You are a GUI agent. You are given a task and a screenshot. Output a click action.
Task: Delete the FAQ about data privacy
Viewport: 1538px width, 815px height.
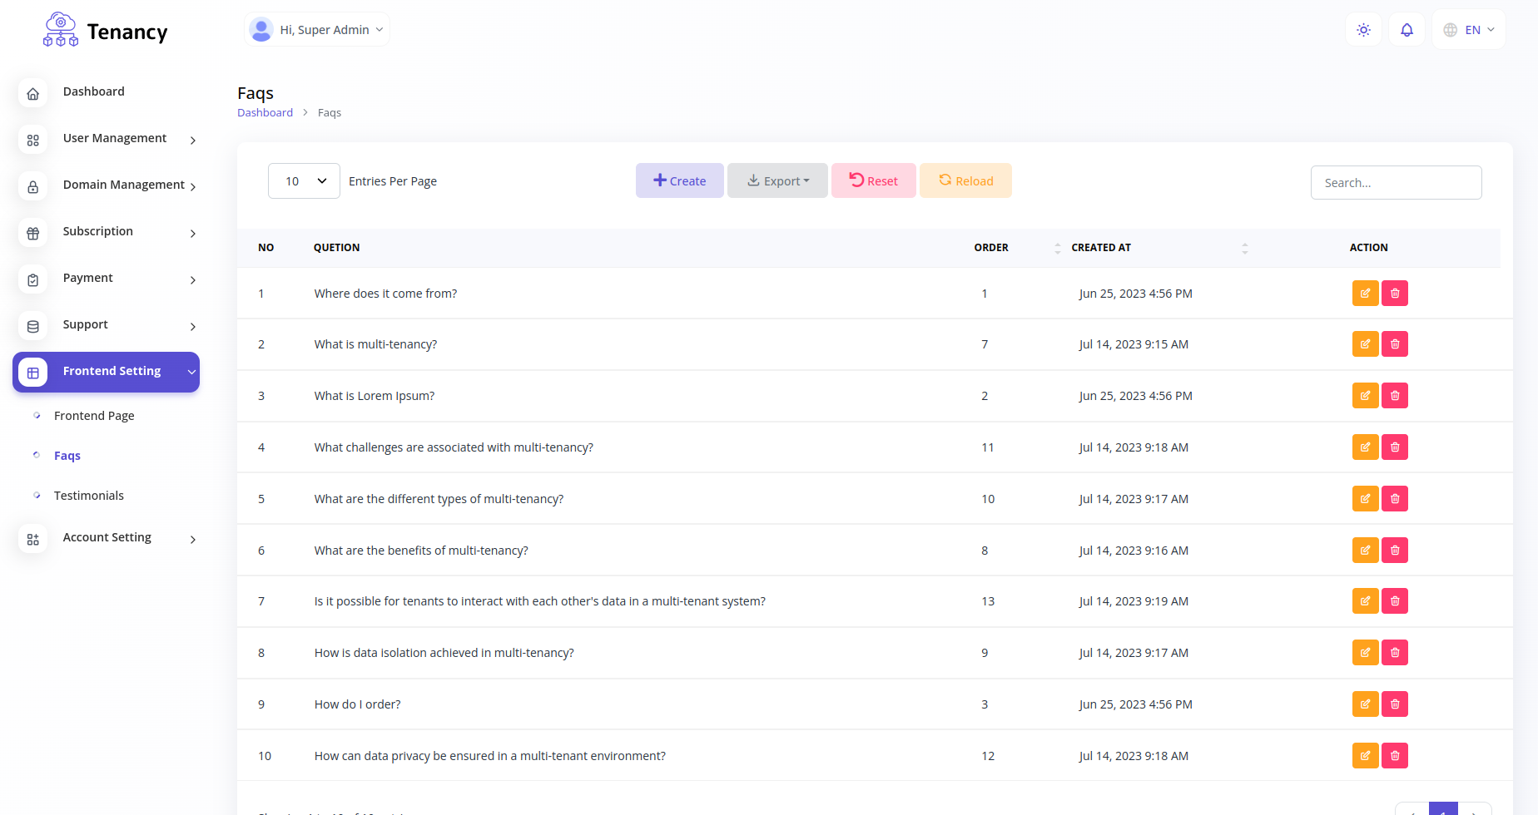point(1395,756)
